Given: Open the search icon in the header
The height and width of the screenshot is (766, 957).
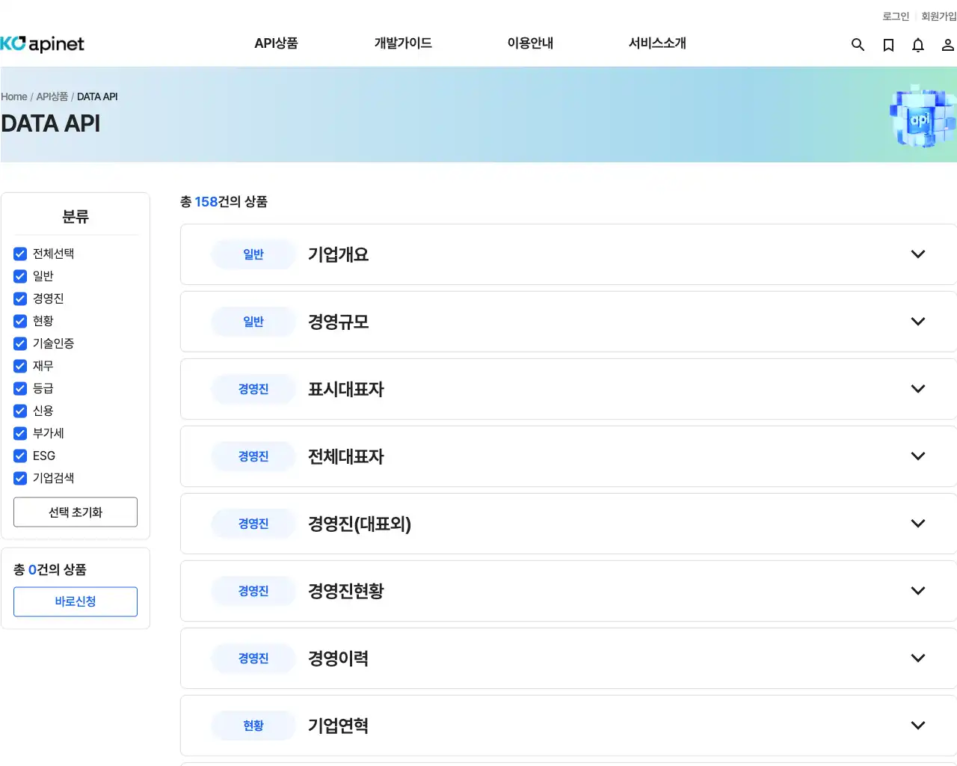Looking at the screenshot, I should click(858, 45).
